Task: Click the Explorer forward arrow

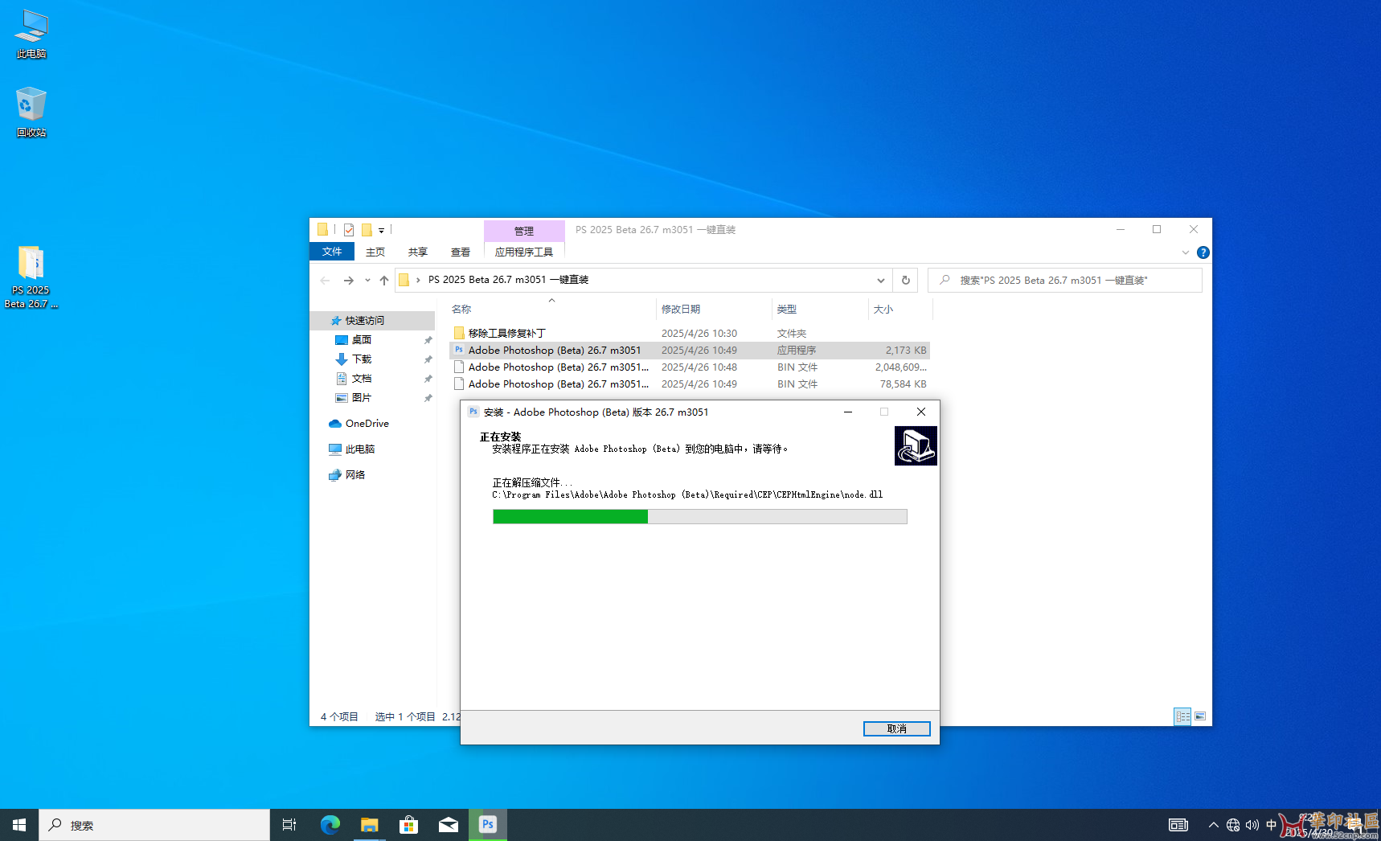Action: tap(348, 281)
